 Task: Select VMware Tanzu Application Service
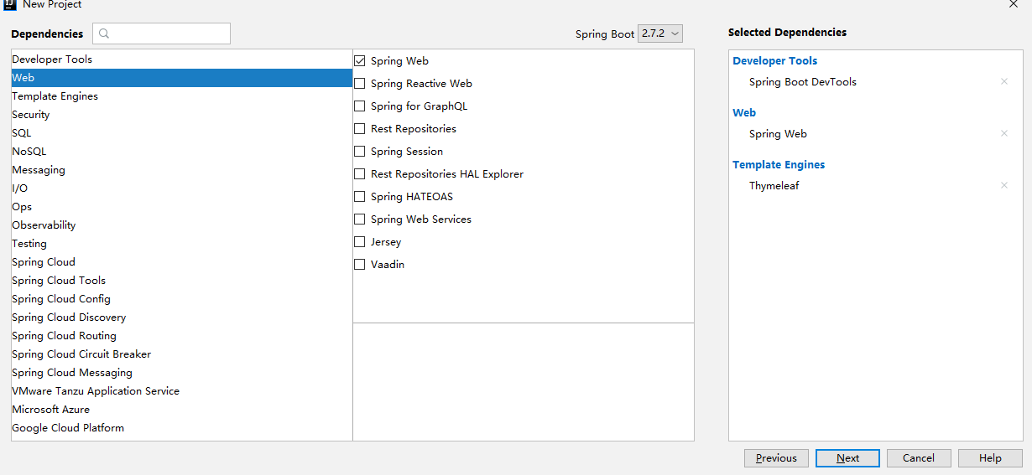coord(181,391)
